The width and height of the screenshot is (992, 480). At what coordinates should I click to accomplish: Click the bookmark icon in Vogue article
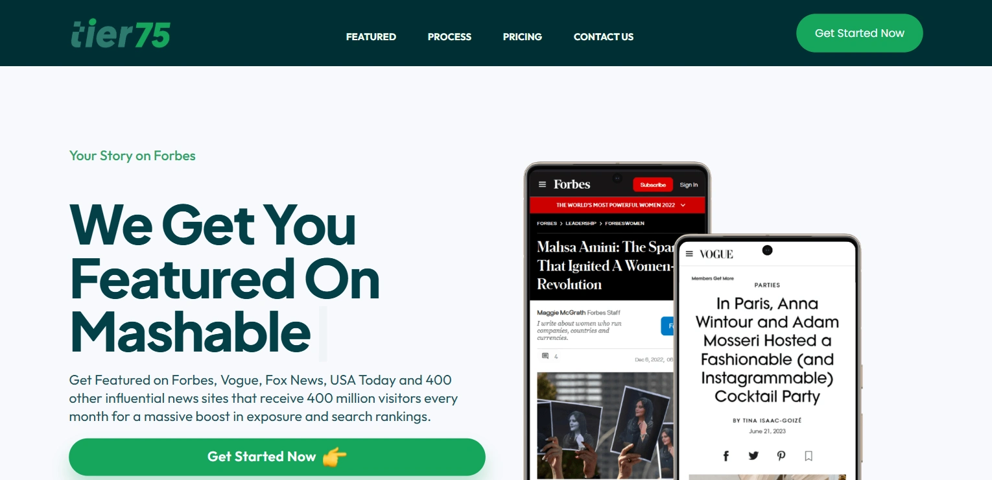click(x=809, y=456)
